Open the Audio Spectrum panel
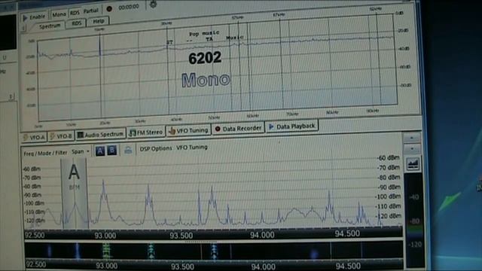 [100, 134]
